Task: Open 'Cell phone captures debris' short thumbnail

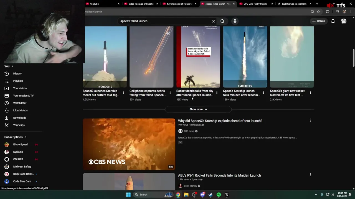Action: (151, 57)
